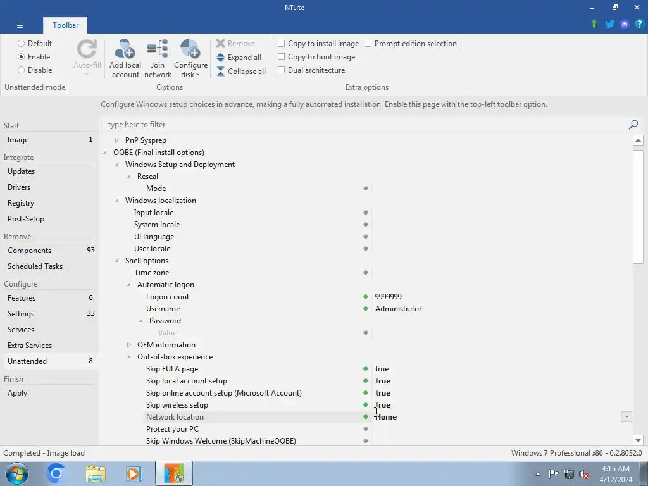Check Copy to install image

282,44
